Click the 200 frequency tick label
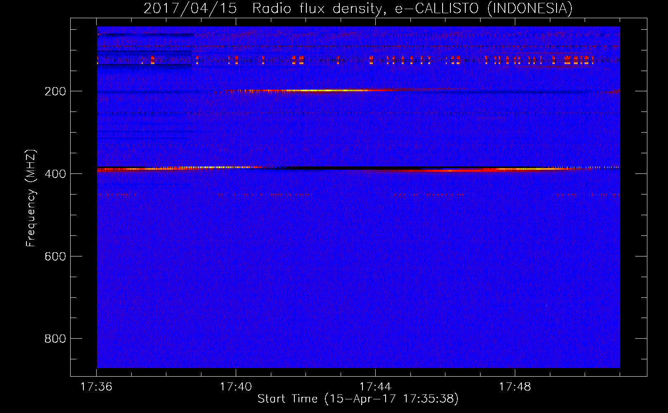The height and width of the screenshot is (413, 668). pos(55,91)
